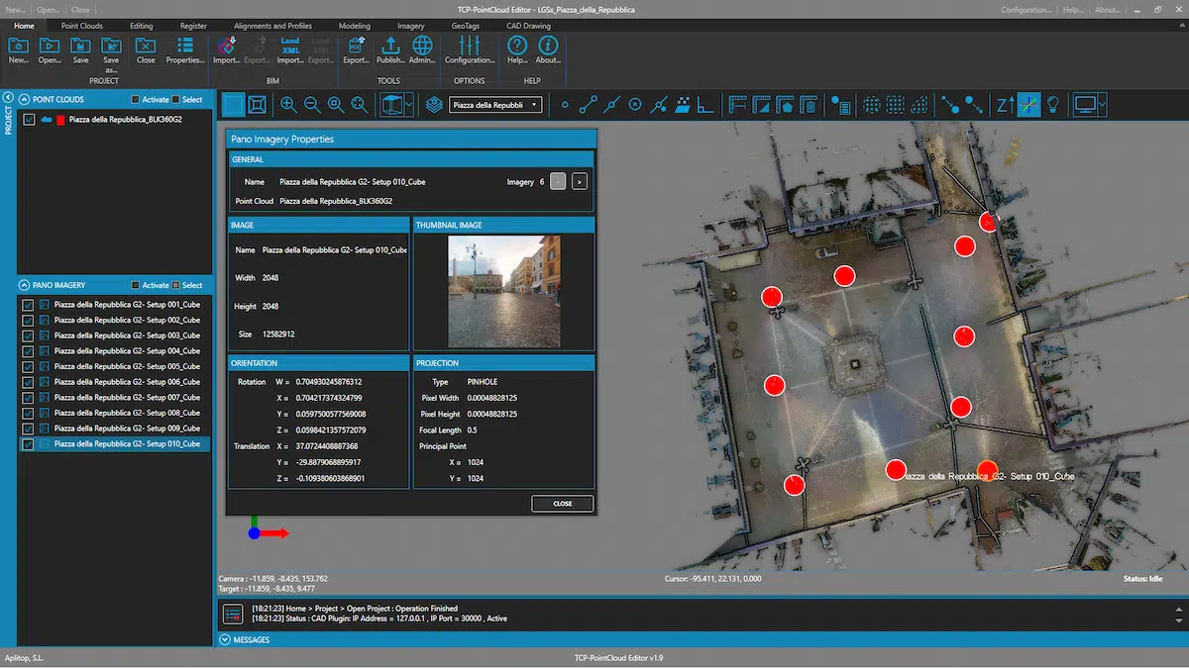Open the Piazza della Repubbli layer dropdown
Image resolution: width=1189 pixels, height=668 pixels.
495,105
